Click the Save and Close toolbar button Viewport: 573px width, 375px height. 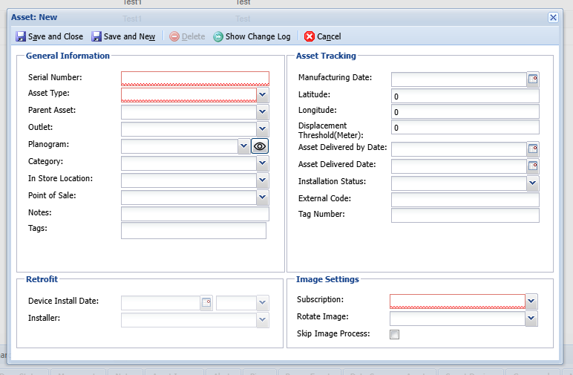(x=50, y=36)
